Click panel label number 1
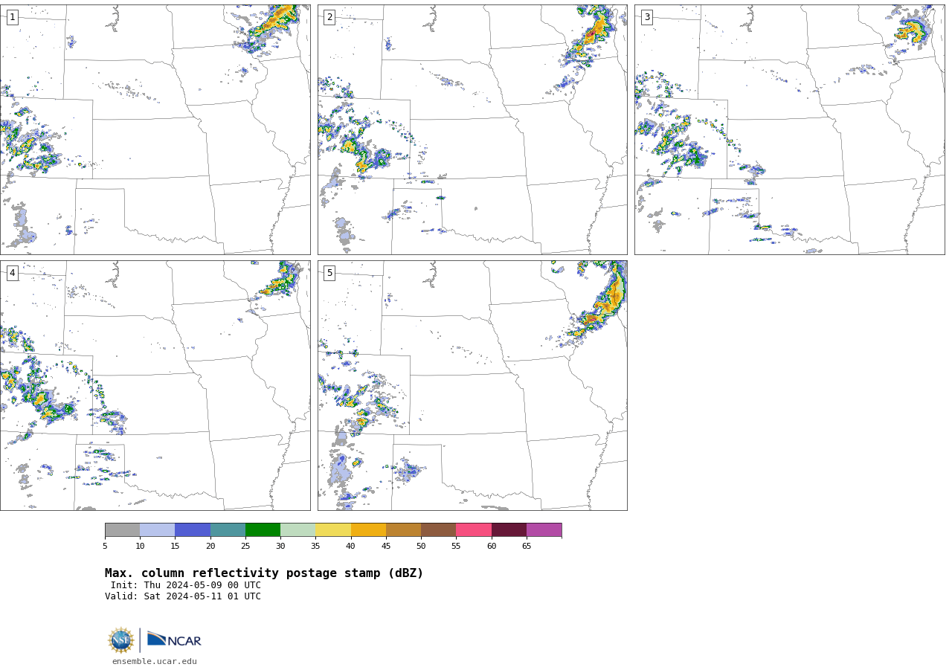Screen dimensions: 952x670 click(12, 17)
